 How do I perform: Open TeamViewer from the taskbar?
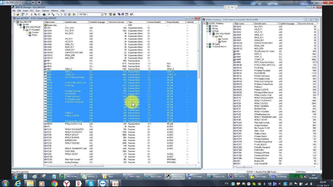tap(103, 184)
